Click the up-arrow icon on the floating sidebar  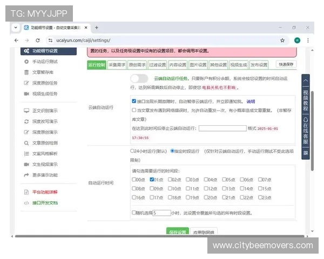(x=306, y=80)
